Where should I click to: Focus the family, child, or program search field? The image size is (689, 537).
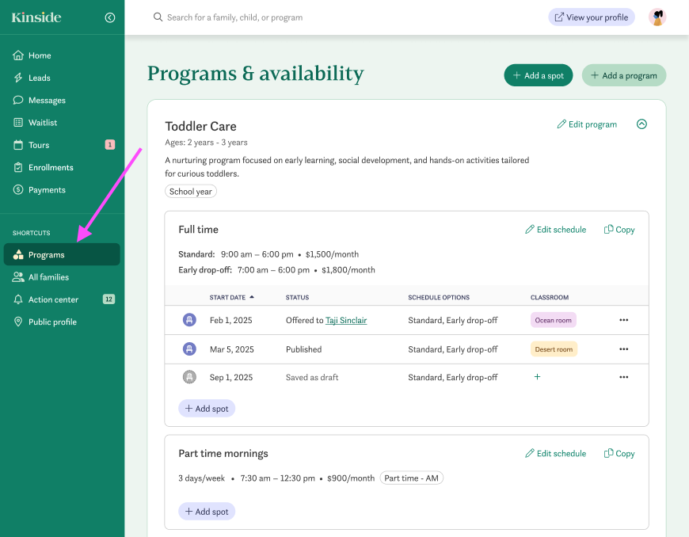pyautogui.click(x=317, y=17)
